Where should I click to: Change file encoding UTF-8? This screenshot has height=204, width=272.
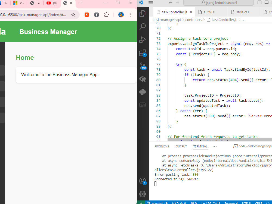(246, 203)
